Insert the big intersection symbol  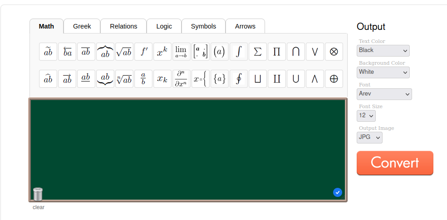(296, 52)
